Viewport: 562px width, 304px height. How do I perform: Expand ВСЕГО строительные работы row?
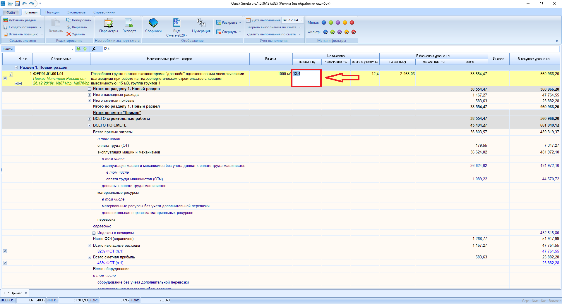click(x=90, y=119)
